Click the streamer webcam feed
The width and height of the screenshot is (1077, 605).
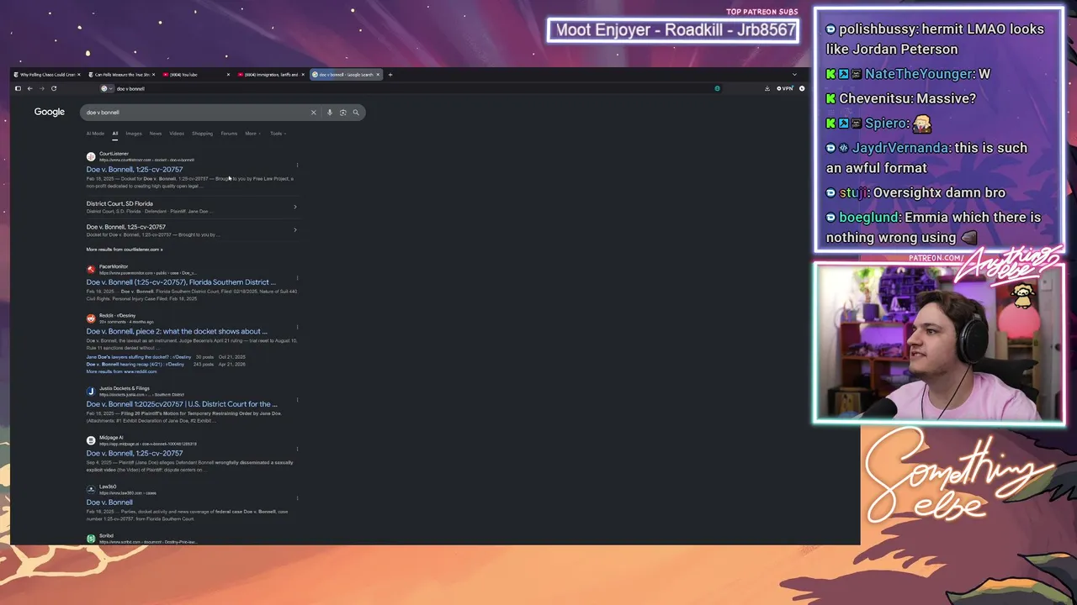939,343
